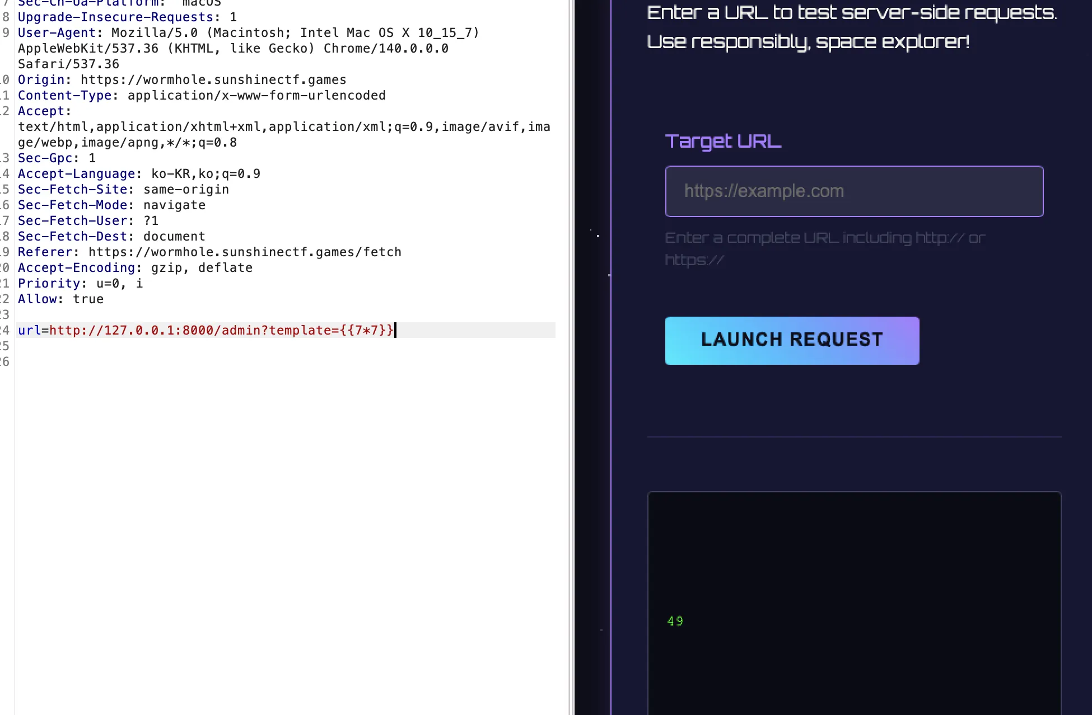Click the Upgrade-Insecure-Requests header line
1092x715 pixels.
(127, 17)
